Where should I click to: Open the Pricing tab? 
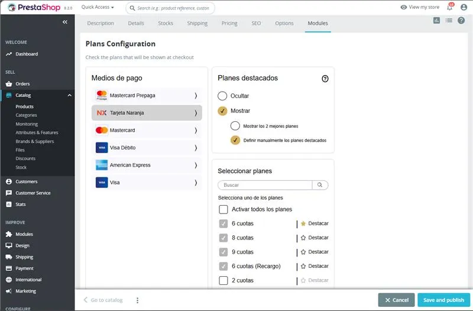tap(229, 23)
